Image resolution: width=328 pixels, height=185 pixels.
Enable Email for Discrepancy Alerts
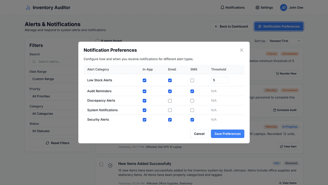pos(170,100)
